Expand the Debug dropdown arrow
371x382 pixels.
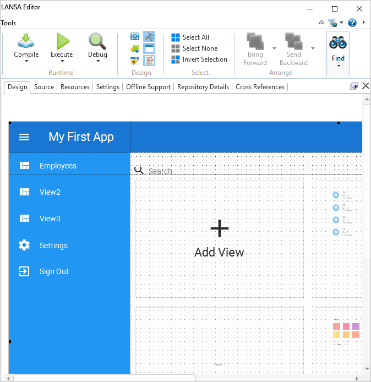coord(98,61)
